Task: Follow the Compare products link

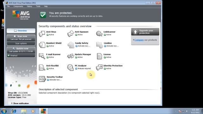Action: pyautogui.click(x=139, y=40)
